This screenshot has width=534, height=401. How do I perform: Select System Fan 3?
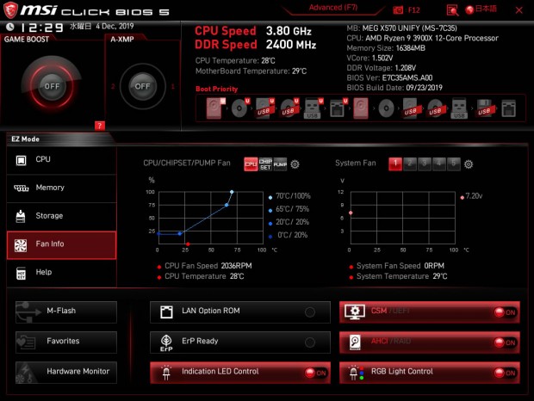tap(425, 163)
